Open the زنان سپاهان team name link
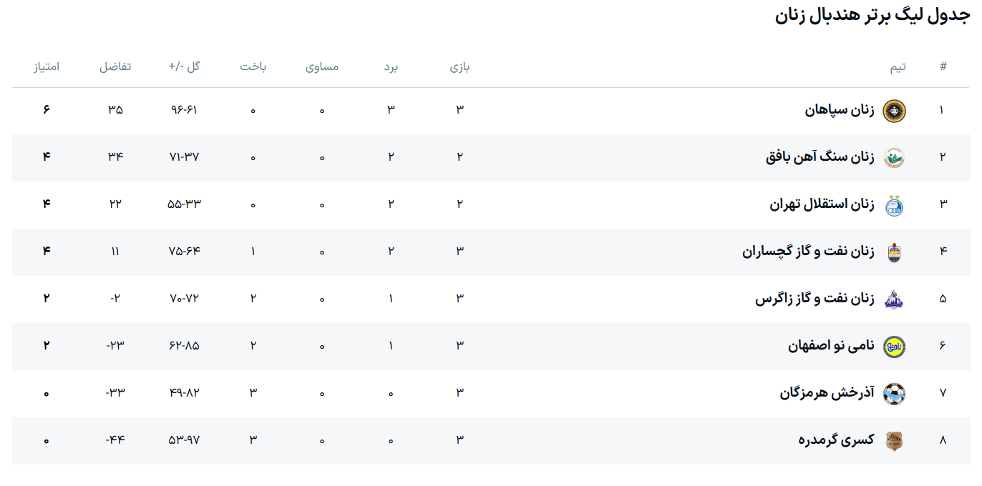Screen dimensions: 982x486 click(840, 110)
